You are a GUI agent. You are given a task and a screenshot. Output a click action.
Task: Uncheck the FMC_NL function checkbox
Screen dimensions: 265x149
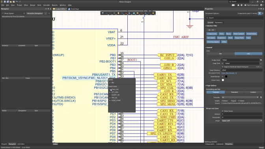pyautogui.click(x=110, y=98)
